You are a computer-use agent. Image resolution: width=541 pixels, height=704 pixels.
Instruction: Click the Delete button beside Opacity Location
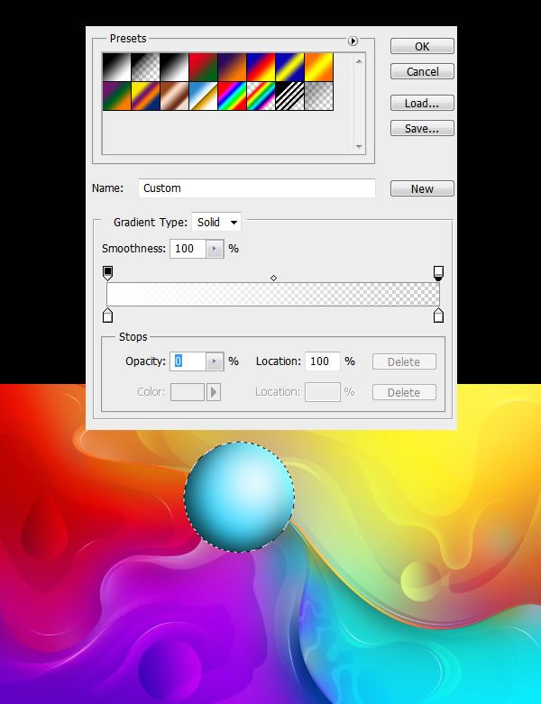[404, 361]
